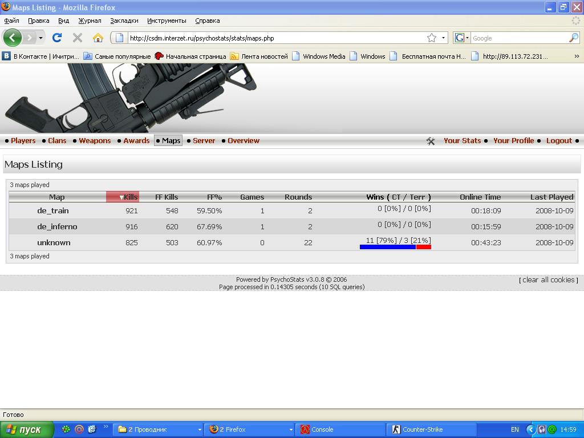Click the clear all cookies link
The height and width of the screenshot is (438, 584).
[x=548, y=279]
